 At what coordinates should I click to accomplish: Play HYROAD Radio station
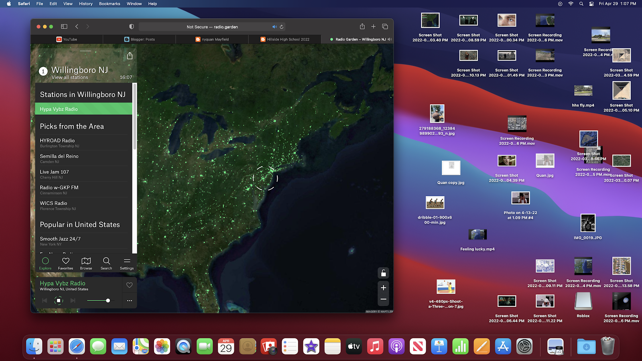83,143
